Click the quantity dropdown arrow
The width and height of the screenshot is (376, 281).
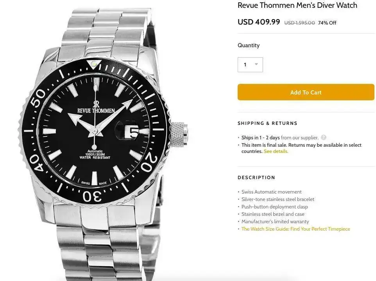click(256, 64)
